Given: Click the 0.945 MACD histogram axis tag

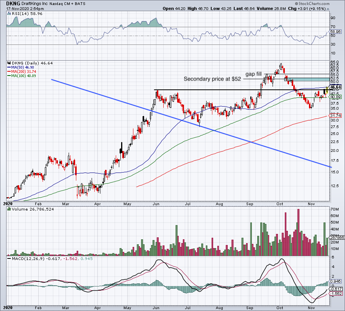Looking at the screenshot, I should click(x=335, y=281).
